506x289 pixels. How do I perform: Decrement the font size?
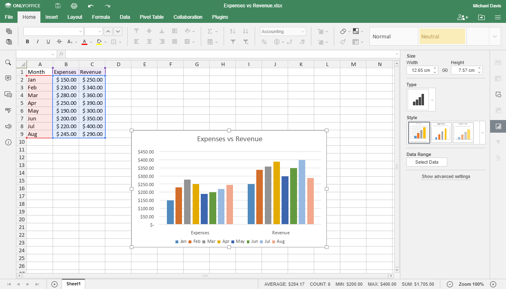point(118,31)
